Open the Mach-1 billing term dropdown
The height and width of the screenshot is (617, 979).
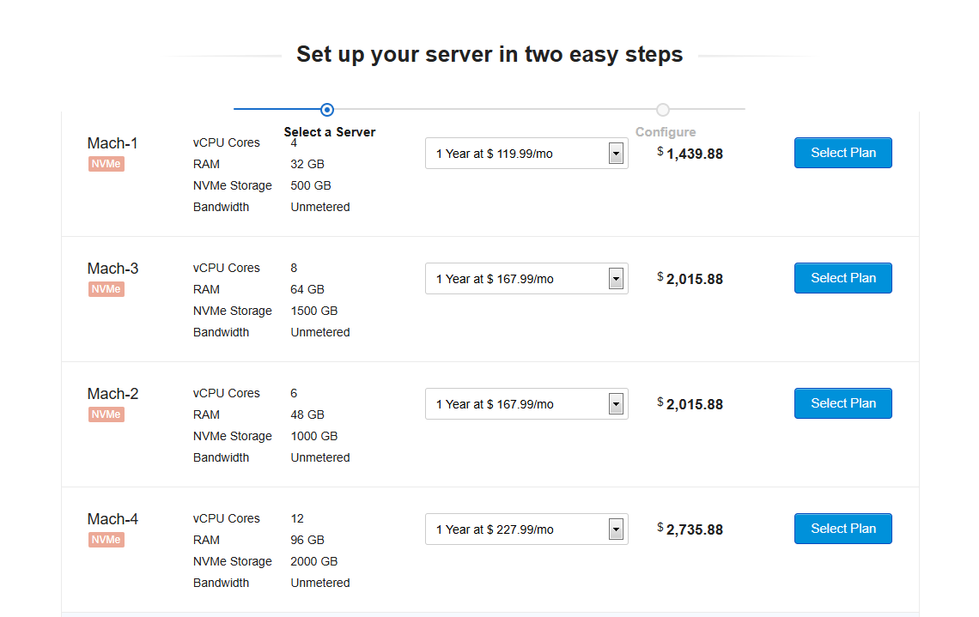pyautogui.click(x=526, y=154)
